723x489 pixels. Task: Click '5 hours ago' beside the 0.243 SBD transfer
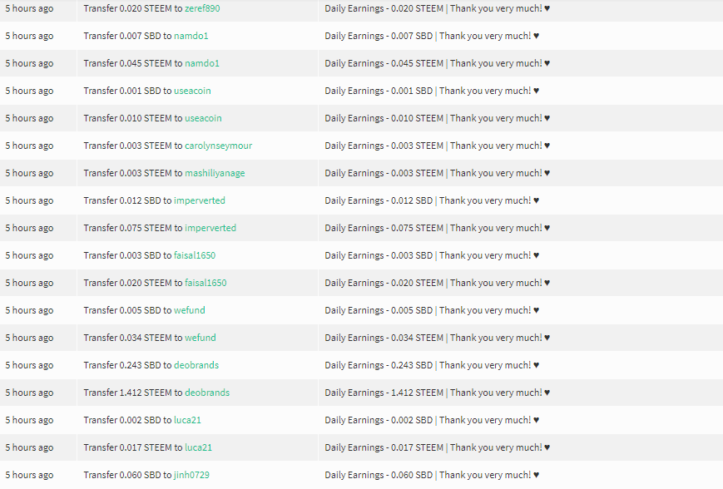pos(29,365)
